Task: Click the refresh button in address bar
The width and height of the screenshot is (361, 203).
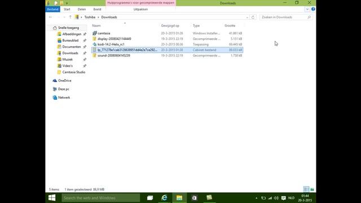Action: point(253,17)
